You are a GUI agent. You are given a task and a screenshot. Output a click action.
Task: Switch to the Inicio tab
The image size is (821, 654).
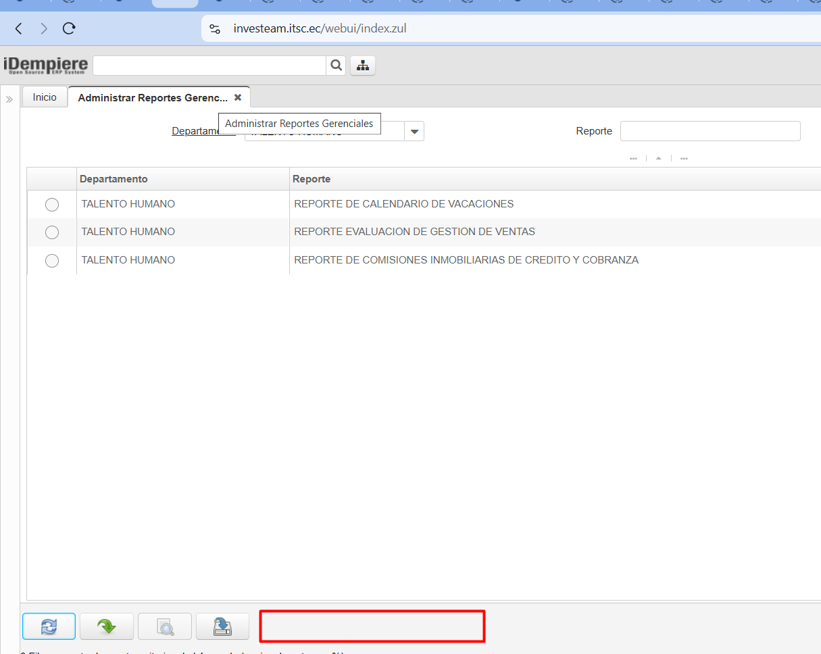[45, 97]
